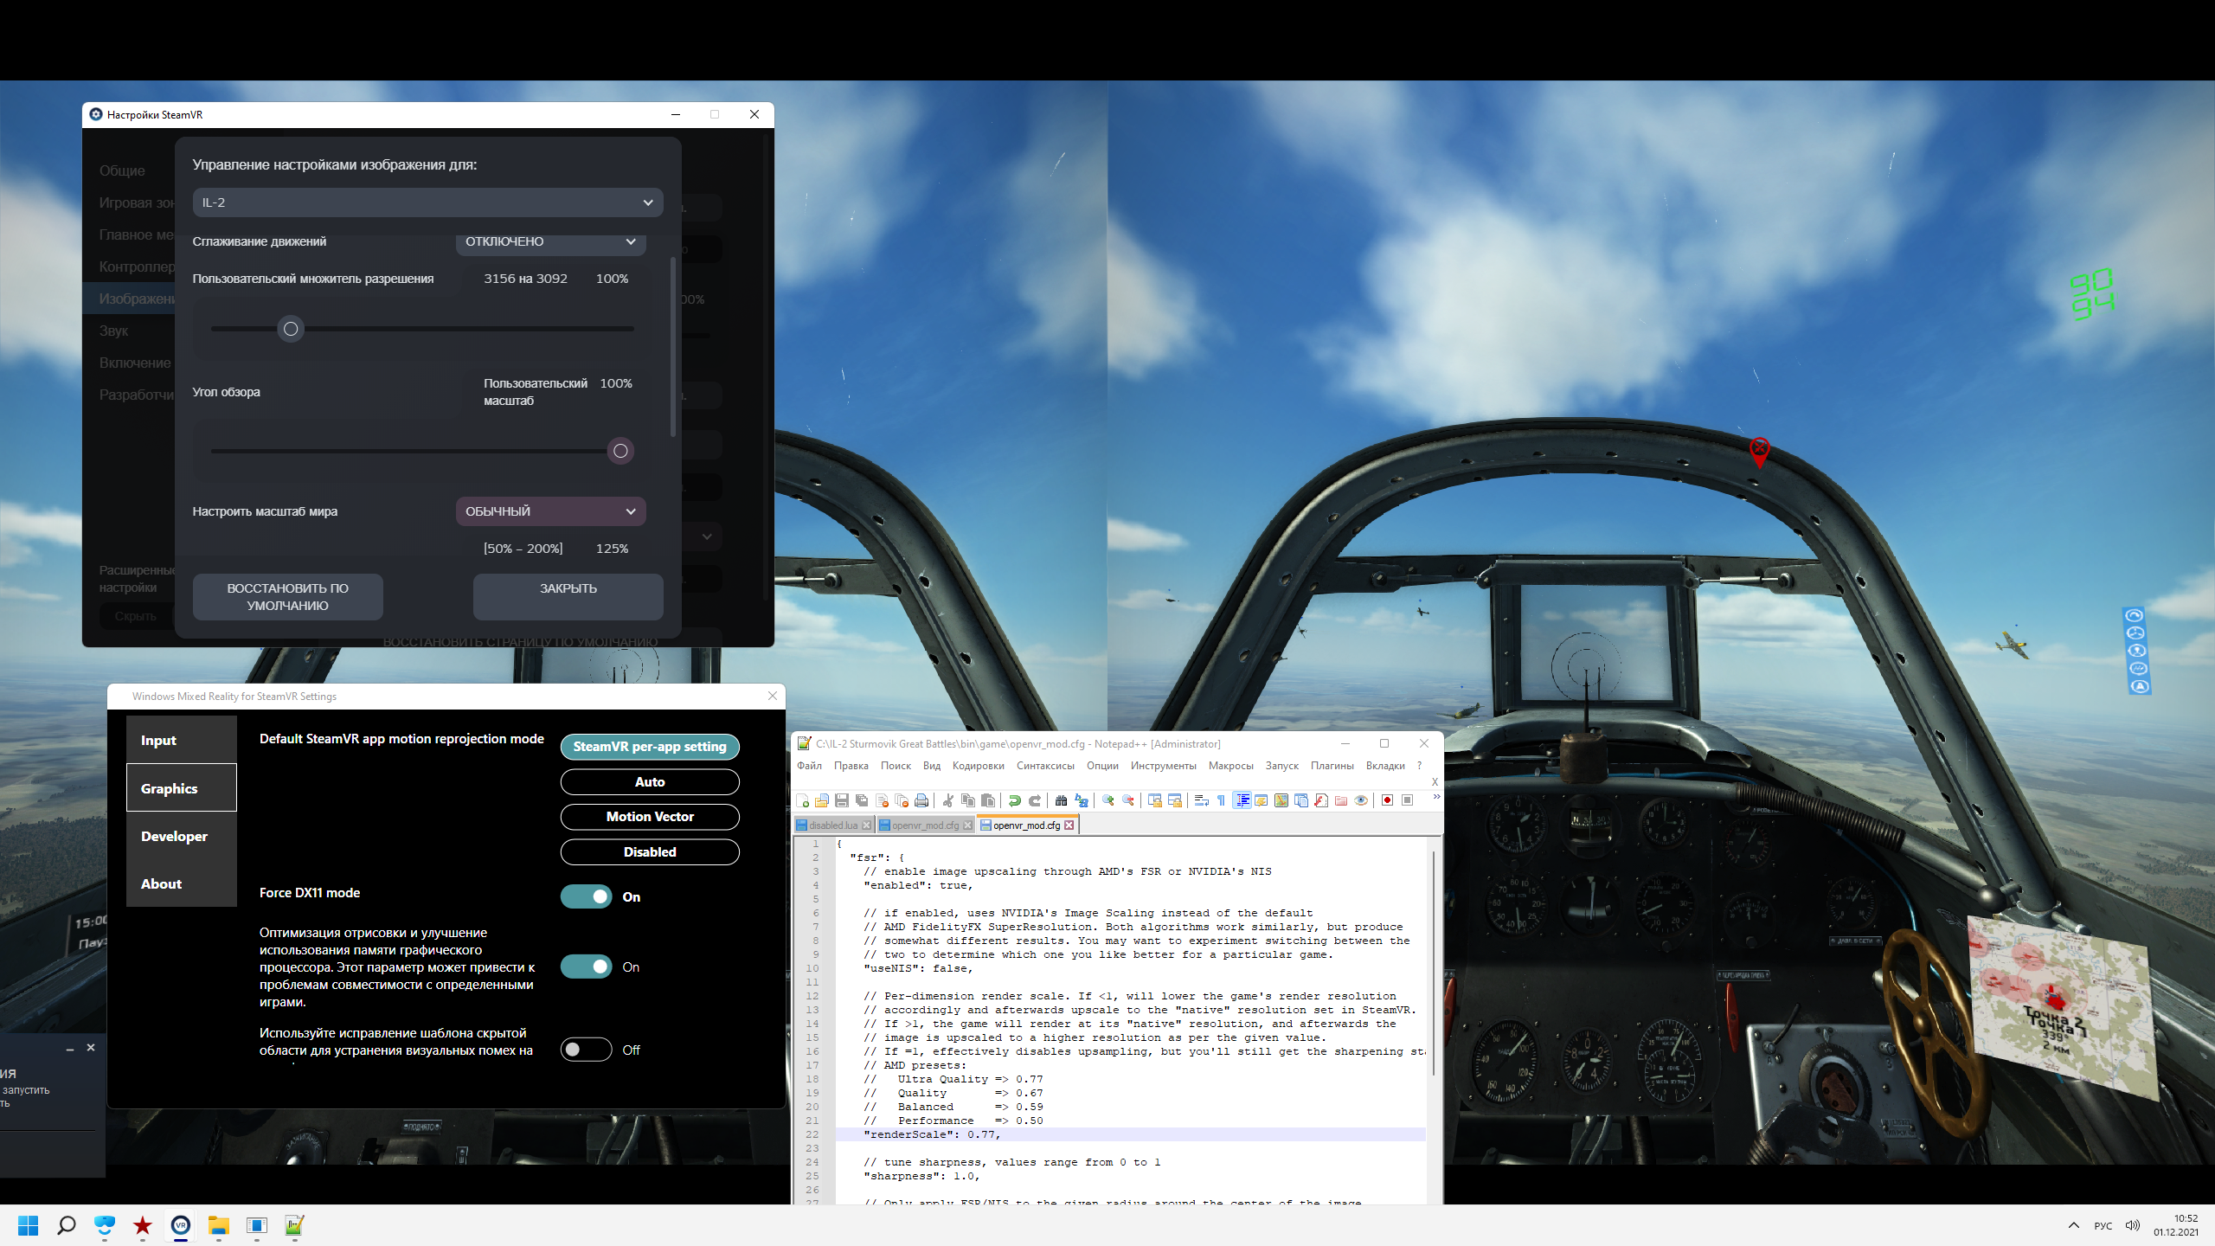The image size is (2215, 1246).
Task: Open Find with the binoculars icon
Action: click(1061, 800)
